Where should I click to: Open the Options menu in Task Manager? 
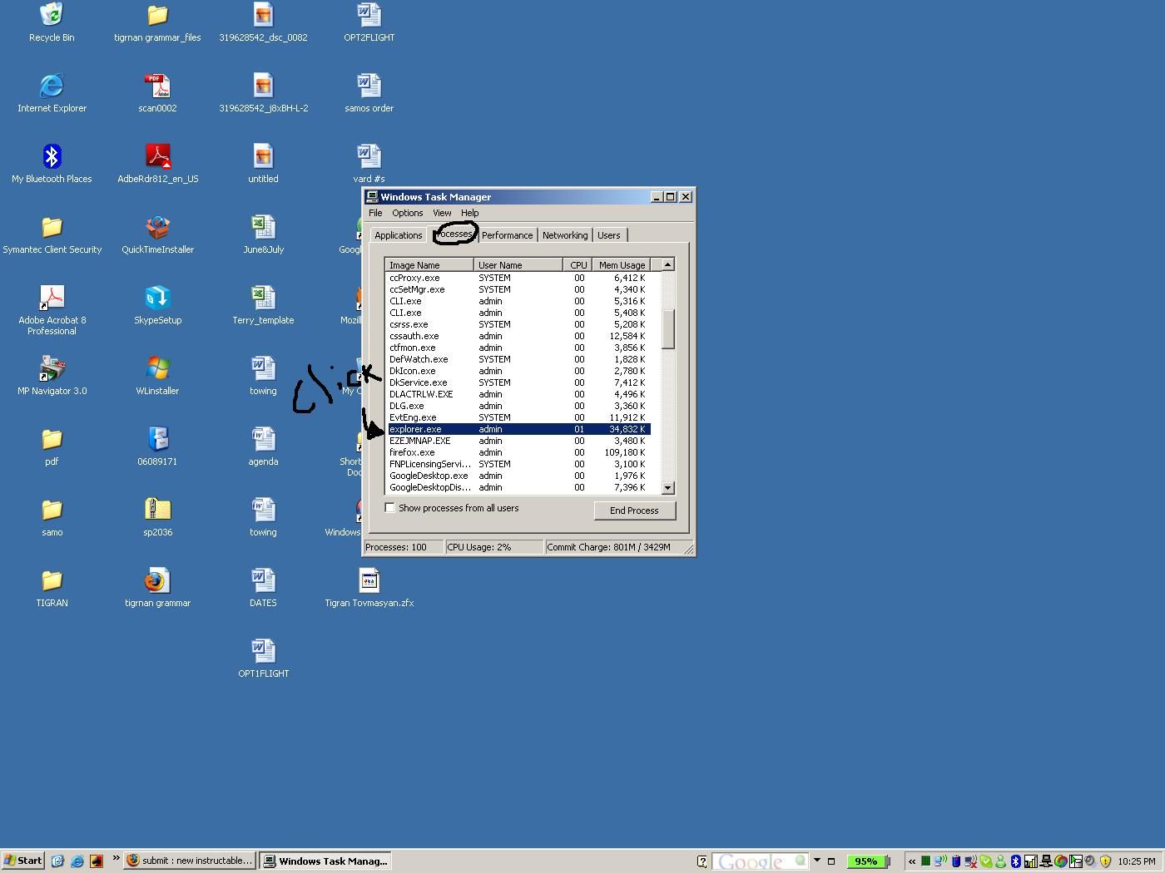tap(407, 213)
